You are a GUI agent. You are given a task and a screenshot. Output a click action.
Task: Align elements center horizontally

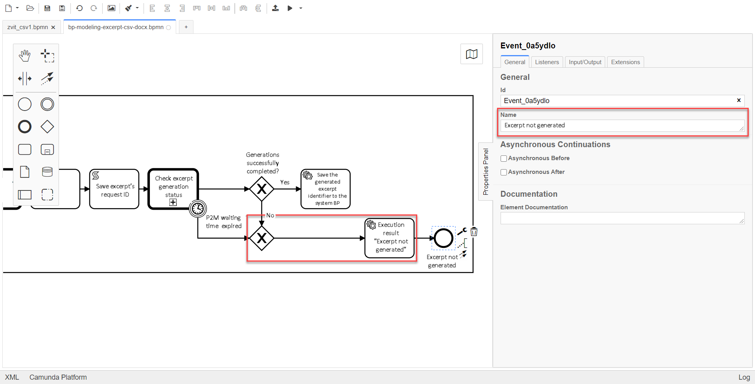click(167, 8)
